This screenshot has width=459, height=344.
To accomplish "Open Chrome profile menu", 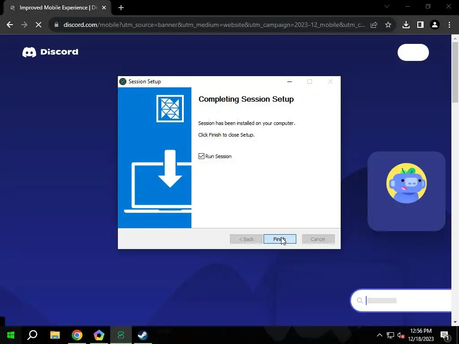I will coord(435,25).
